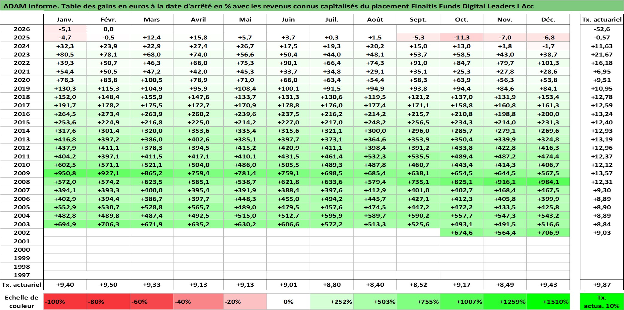Screen dimensions: 624x310
Task: Click cell value +706,9 in 2002 row
Action: [548, 233]
